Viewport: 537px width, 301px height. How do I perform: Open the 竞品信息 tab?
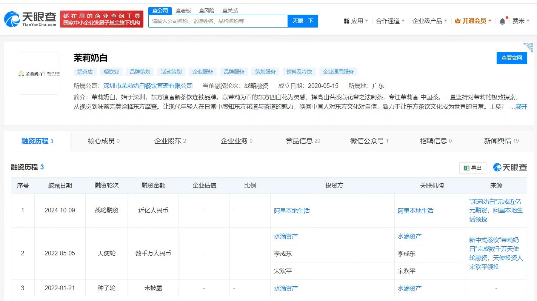pos(299,140)
